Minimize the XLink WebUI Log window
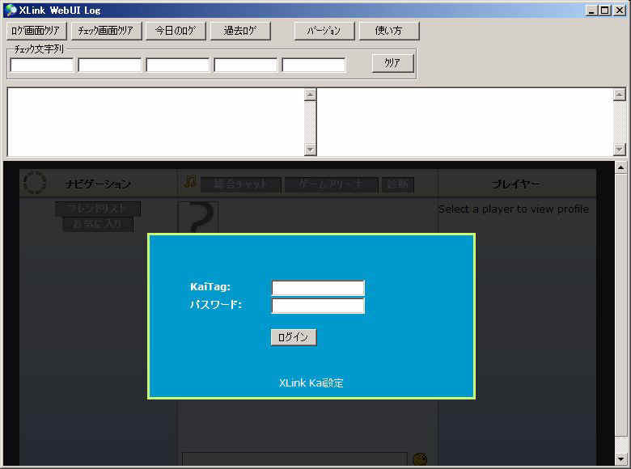Screen dimensions: 631x469 tap(591, 11)
